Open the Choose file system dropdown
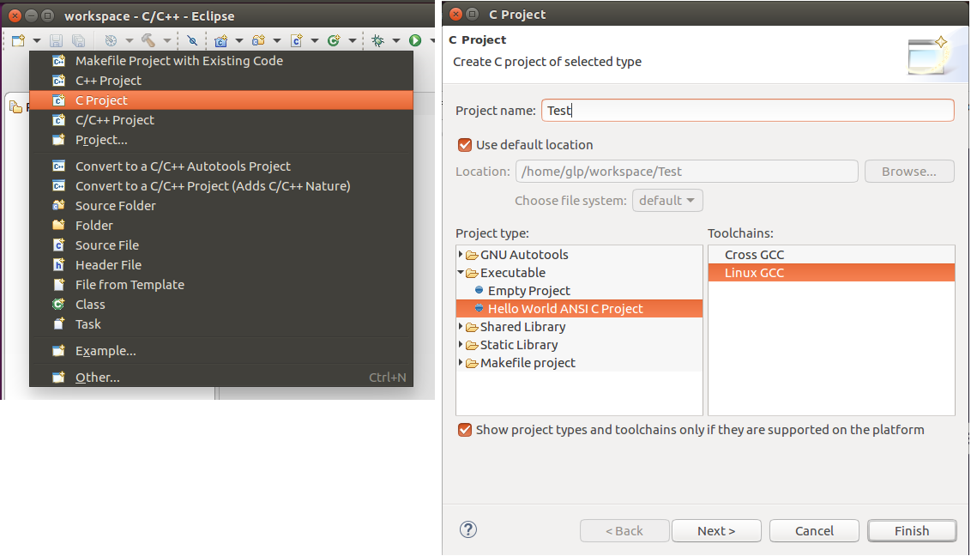This screenshot has width=971, height=556. point(667,201)
